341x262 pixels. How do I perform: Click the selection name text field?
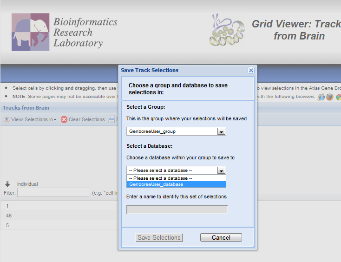click(177, 210)
